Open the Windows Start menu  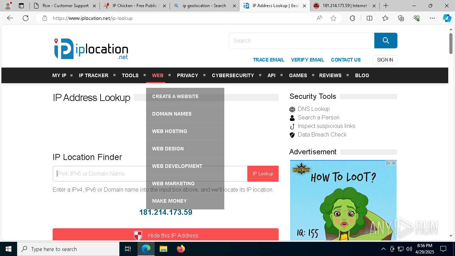coord(9,249)
